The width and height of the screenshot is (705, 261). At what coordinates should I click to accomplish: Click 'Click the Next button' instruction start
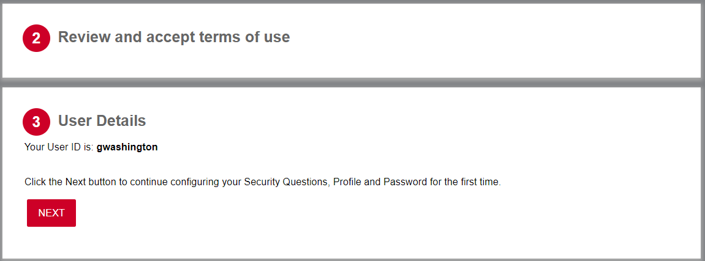(x=67, y=182)
